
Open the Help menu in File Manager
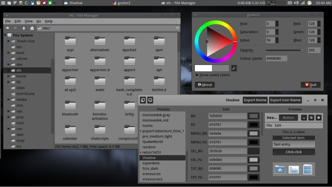pyautogui.click(x=49, y=21)
